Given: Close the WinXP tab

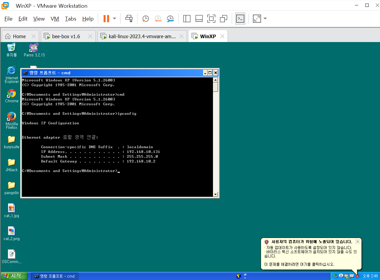Looking at the screenshot, I should point(222,36).
